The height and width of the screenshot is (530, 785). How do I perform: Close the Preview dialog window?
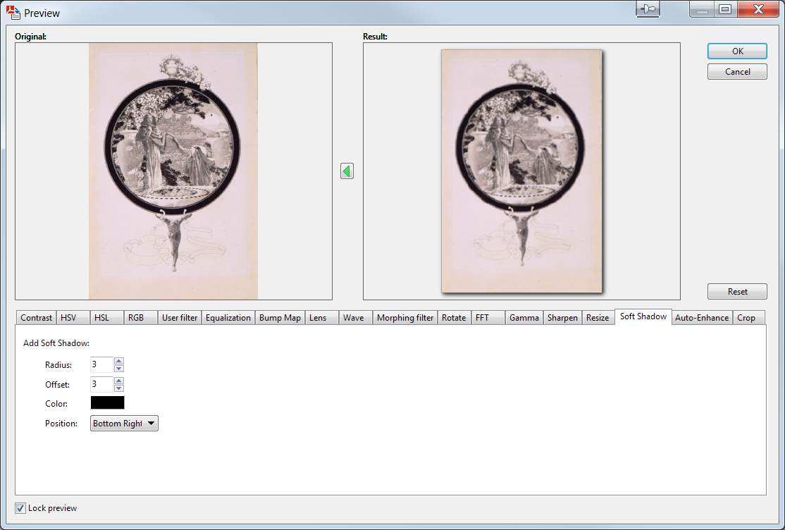click(x=758, y=9)
